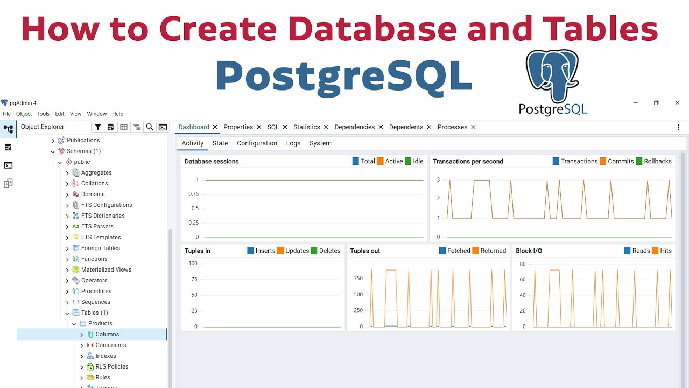Image resolution: width=689 pixels, height=388 pixels.
Task: Click the Products table icon
Action: [83, 323]
